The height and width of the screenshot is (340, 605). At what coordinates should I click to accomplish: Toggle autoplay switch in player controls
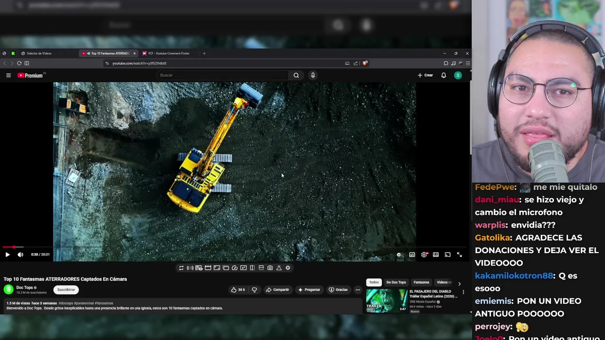tap(400, 255)
